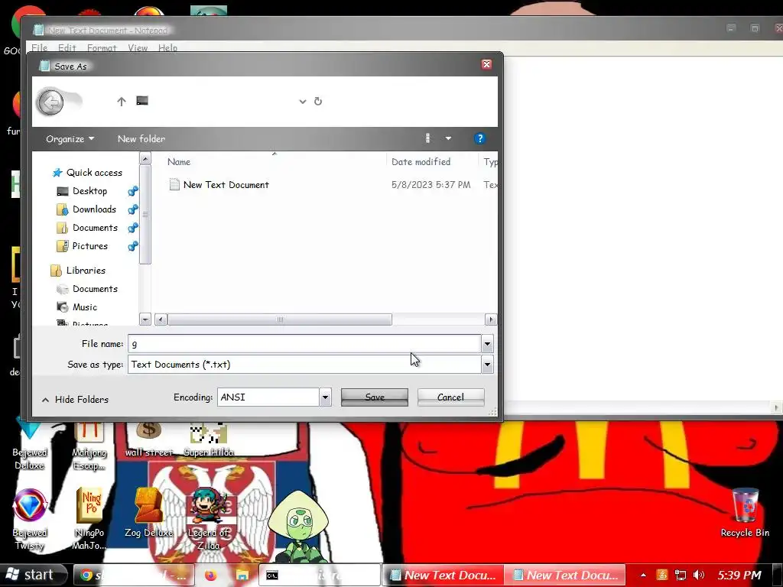Viewport: 783px width, 587px height.
Task: Select Music under Libraries
Action: pyautogui.click(x=84, y=307)
